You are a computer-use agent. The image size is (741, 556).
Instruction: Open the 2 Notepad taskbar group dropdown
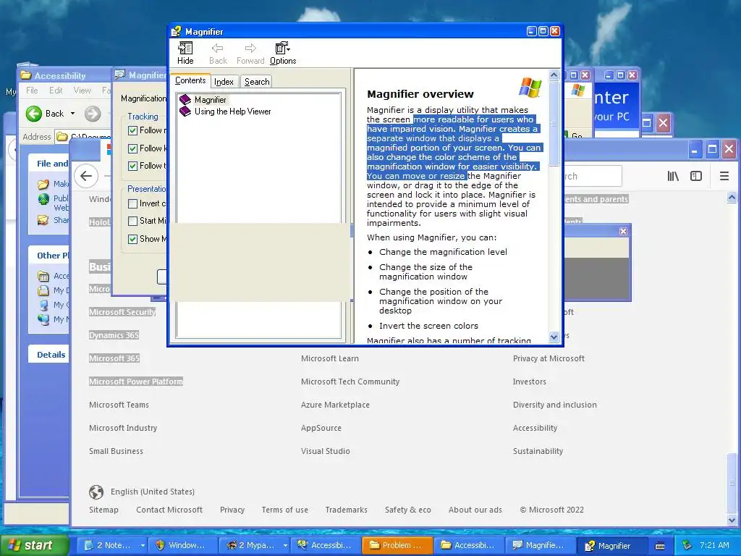(143, 546)
